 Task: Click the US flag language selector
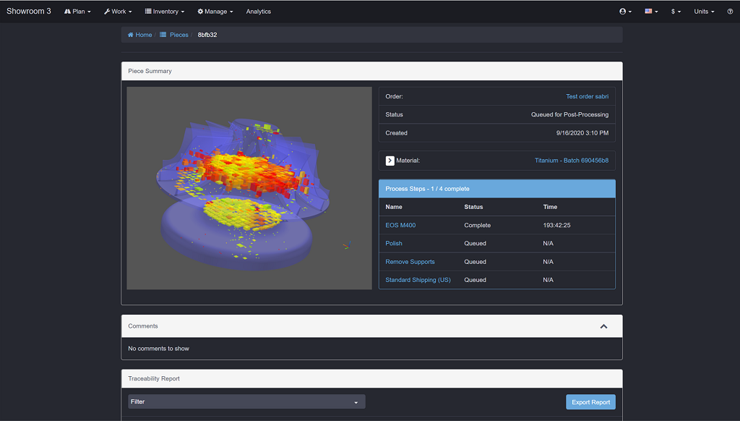click(651, 12)
